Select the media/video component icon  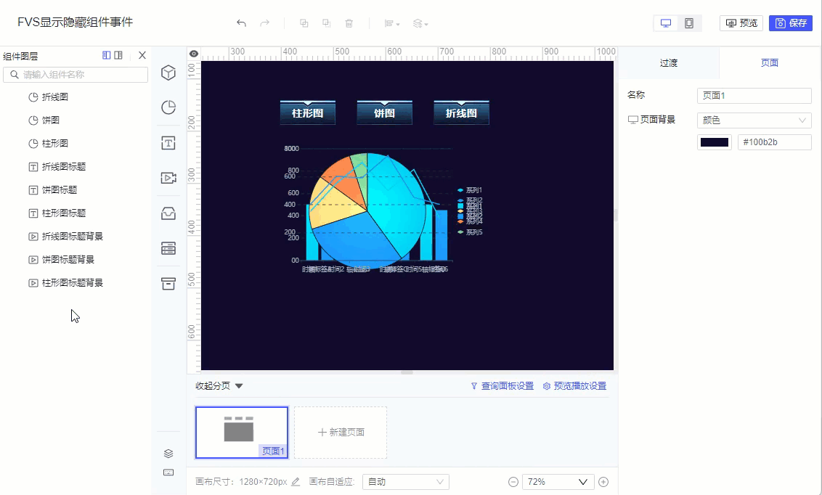tap(168, 178)
